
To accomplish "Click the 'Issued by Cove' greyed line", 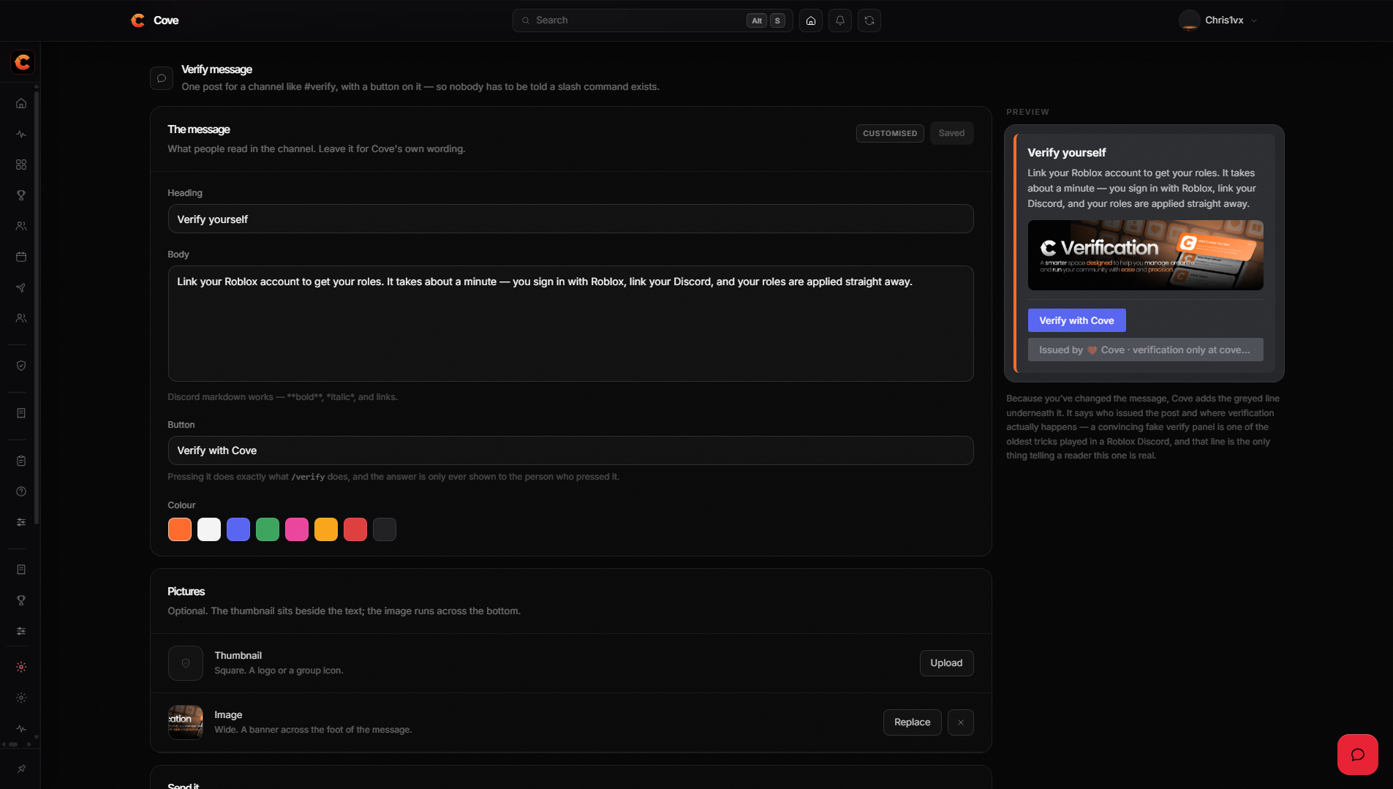I will [1145, 350].
